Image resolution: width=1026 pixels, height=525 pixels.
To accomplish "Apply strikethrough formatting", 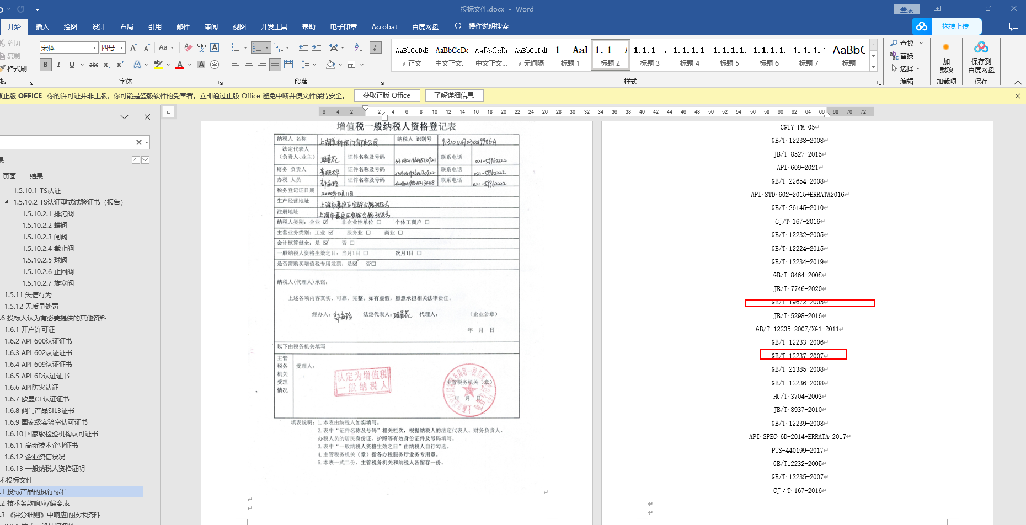I will (x=94, y=65).
